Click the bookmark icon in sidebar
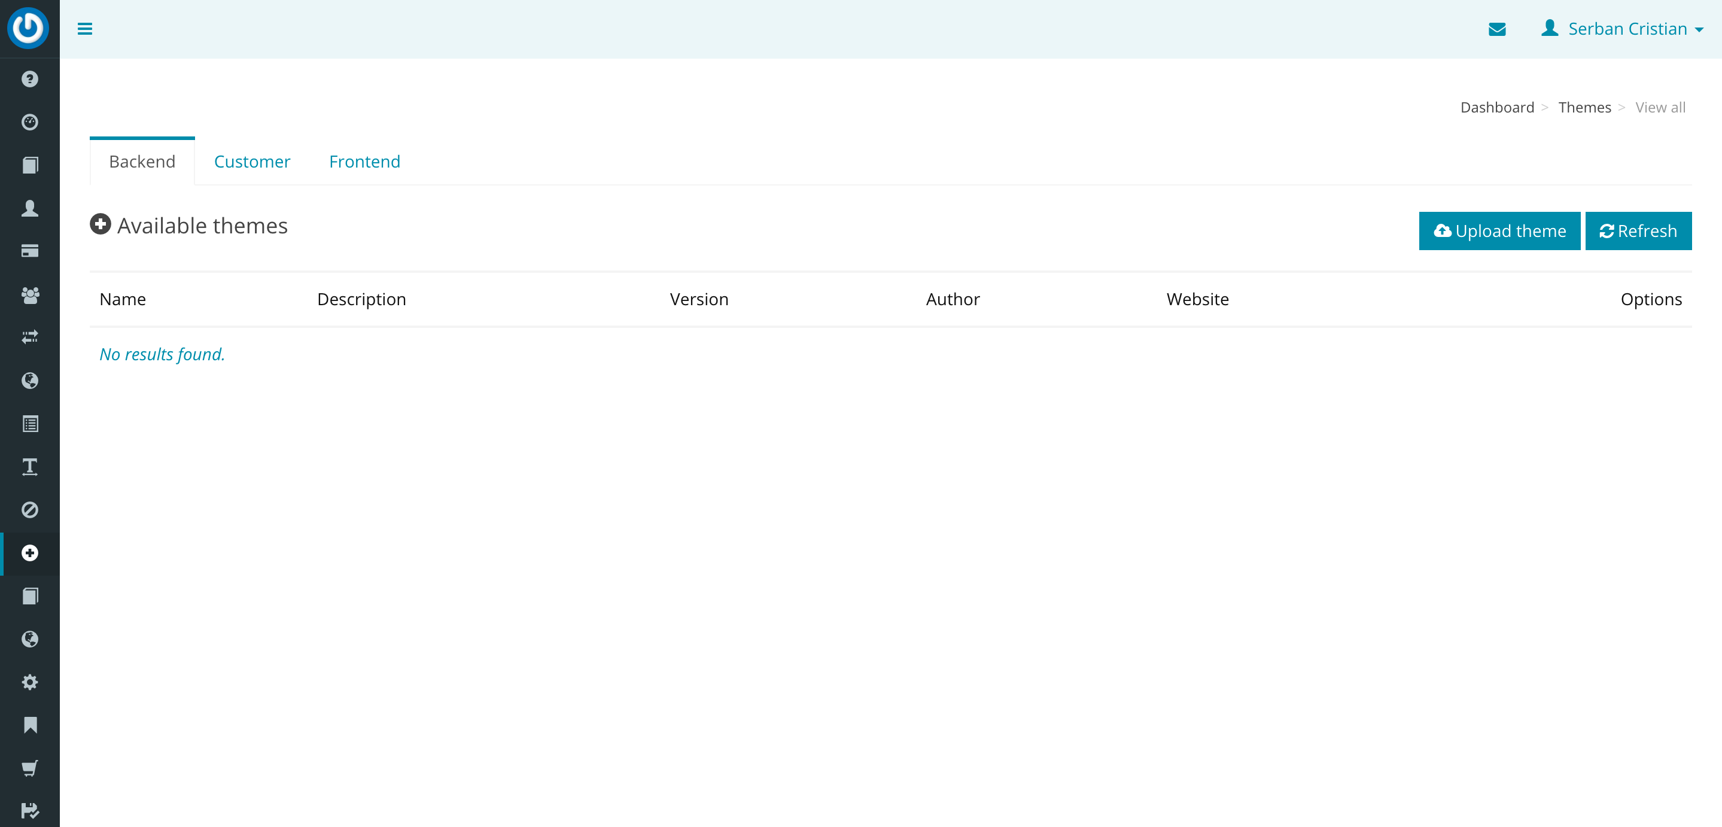 point(29,725)
